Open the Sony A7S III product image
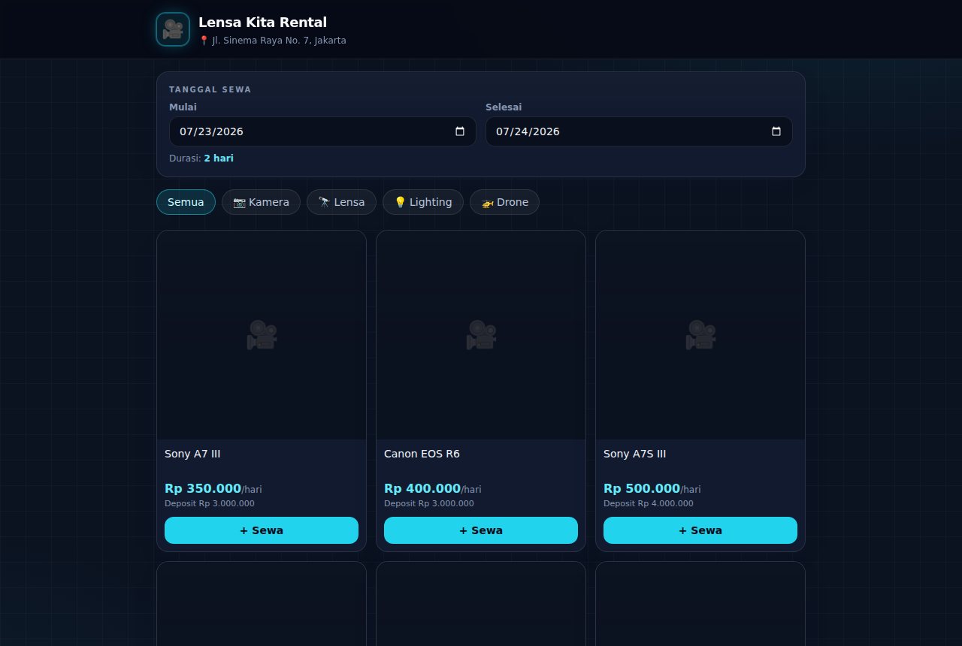 (x=700, y=335)
